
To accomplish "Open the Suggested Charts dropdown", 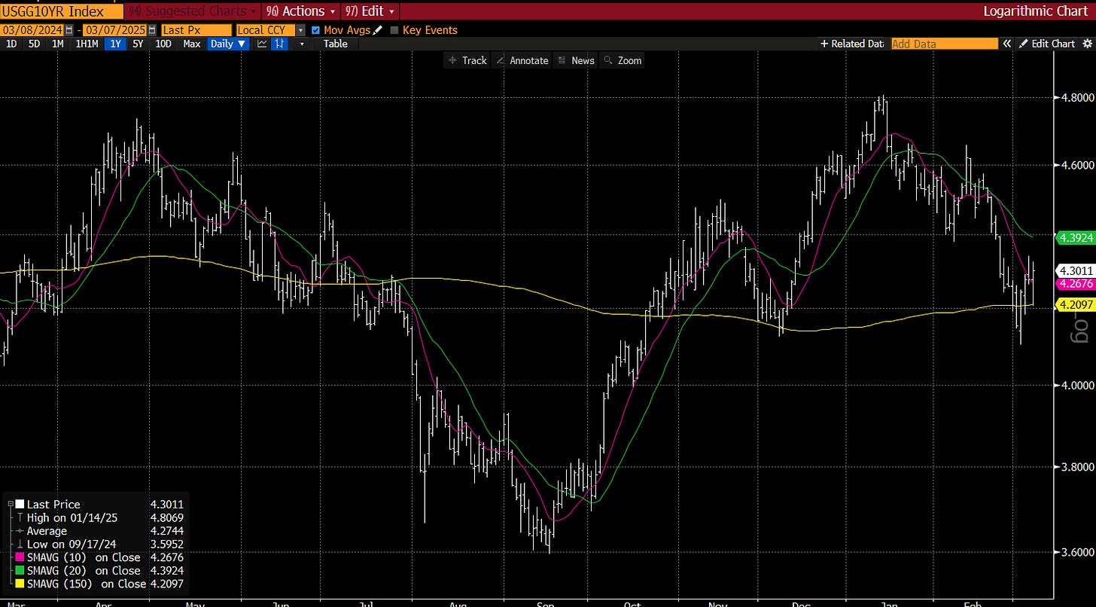I will click(193, 11).
